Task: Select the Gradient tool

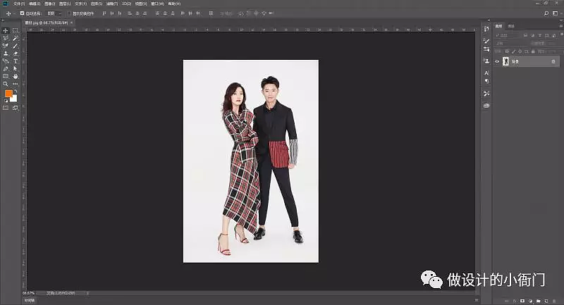Action: point(6,61)
